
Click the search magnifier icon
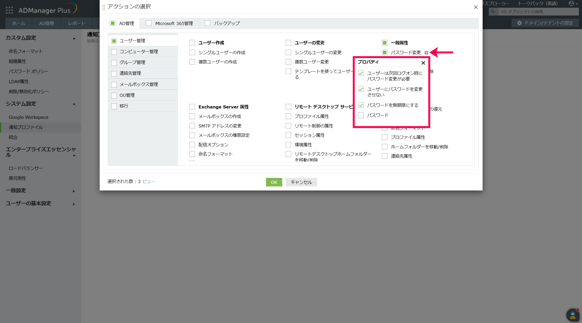click(493, 12)
